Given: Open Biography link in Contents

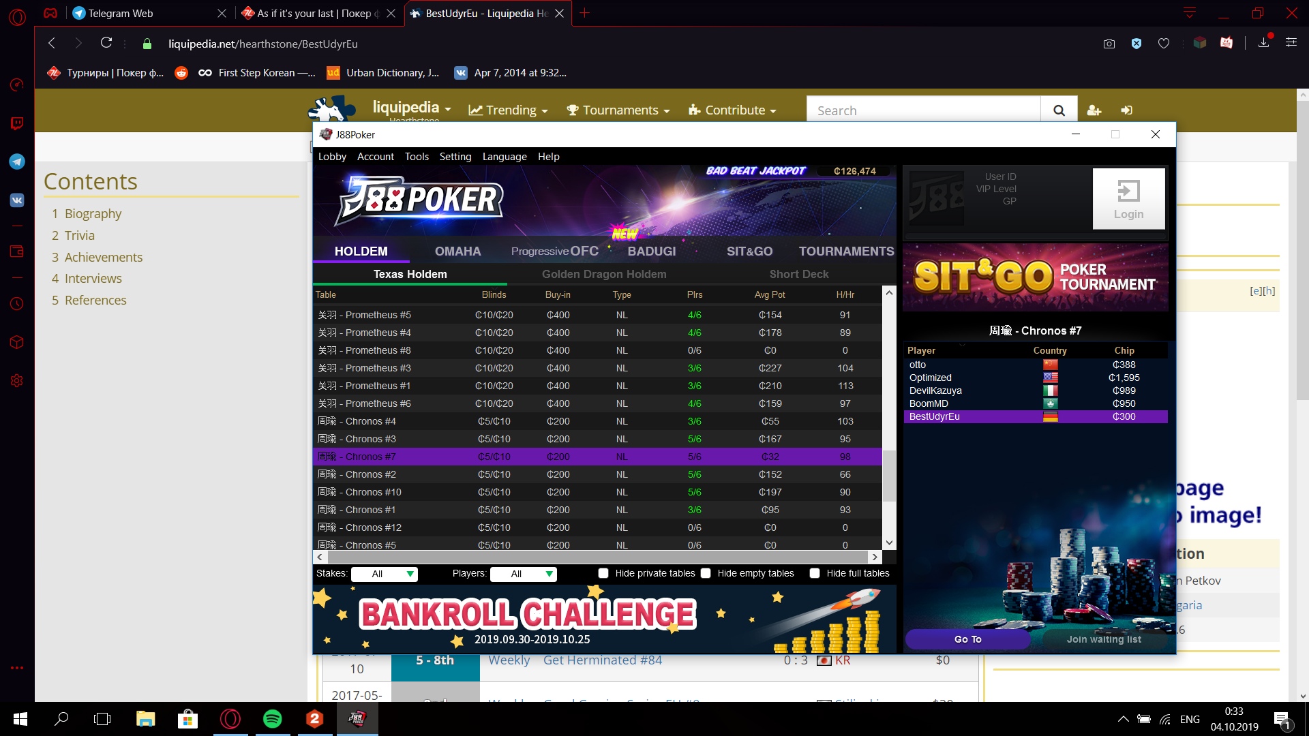Looking at the screenshot, I should (93, 213).
